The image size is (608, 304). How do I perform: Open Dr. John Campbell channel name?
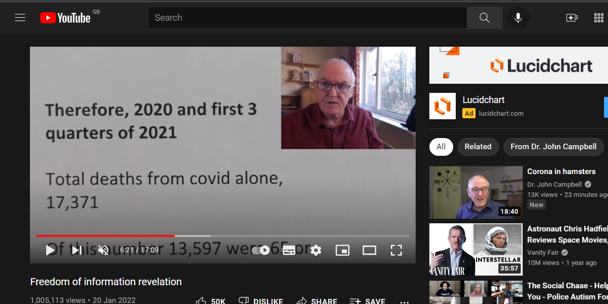pos(555,184)
